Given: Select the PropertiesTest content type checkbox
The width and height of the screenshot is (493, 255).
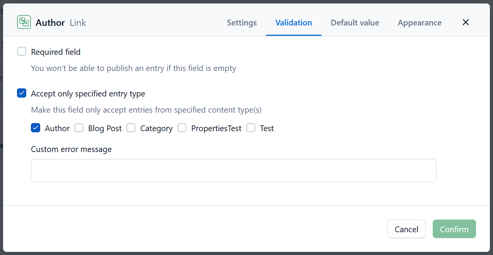Looking at the screenshot, I should click(182, 128).
